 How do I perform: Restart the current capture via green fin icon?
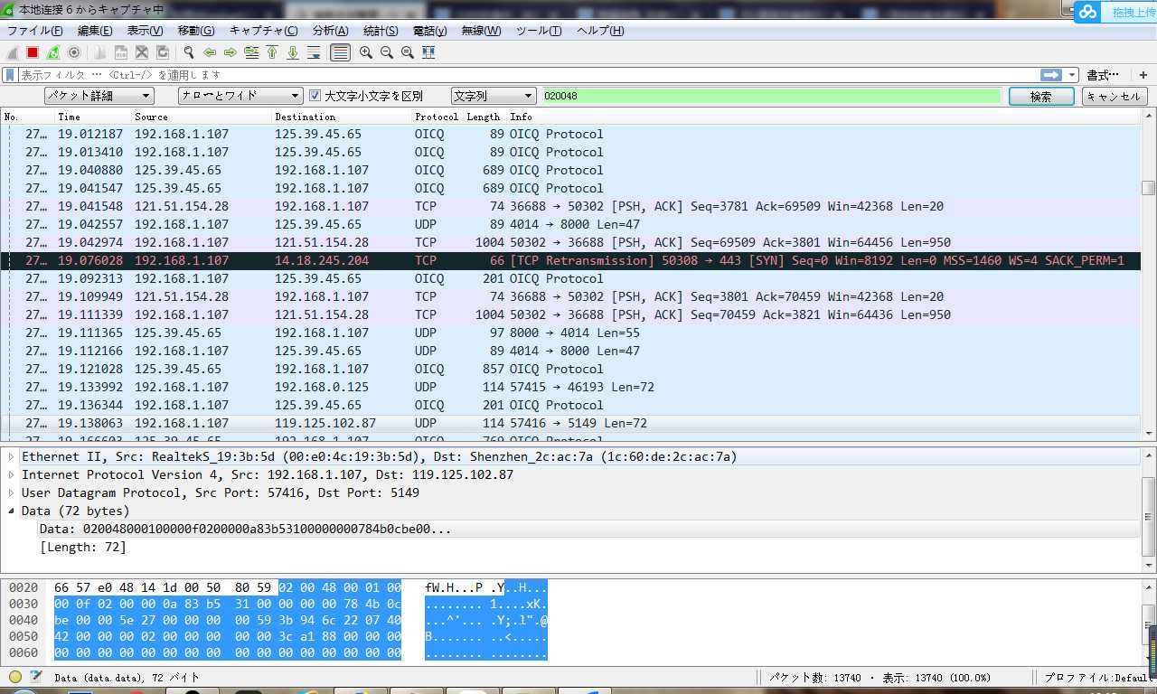tap(53, 52)
